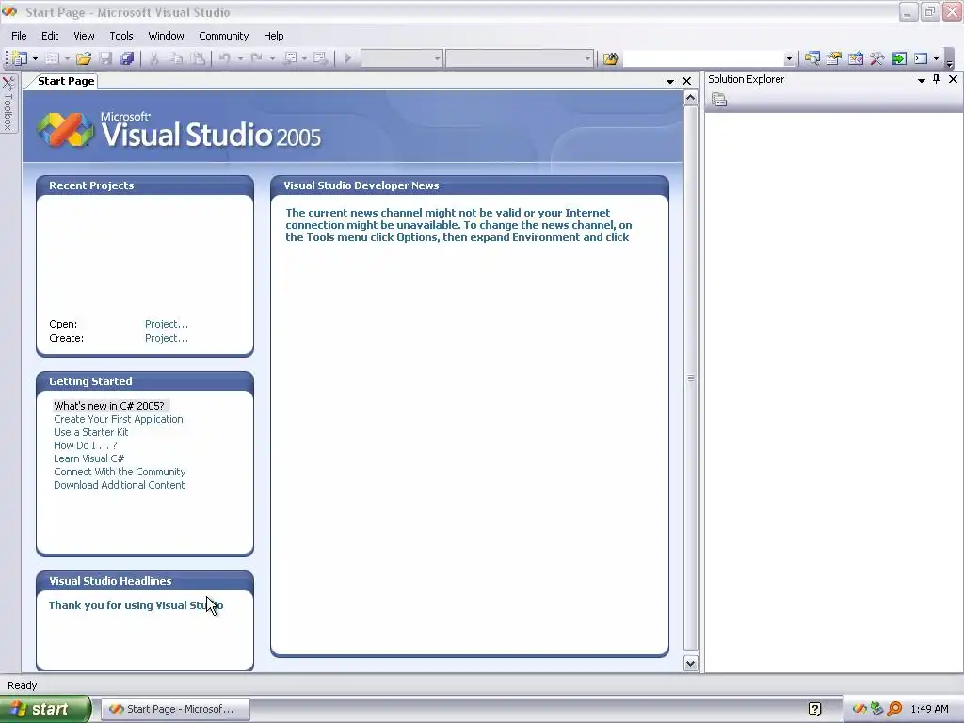Click Connect With the Community link
964x723 pixels.
pyautogui.click(x=120, y=473)
